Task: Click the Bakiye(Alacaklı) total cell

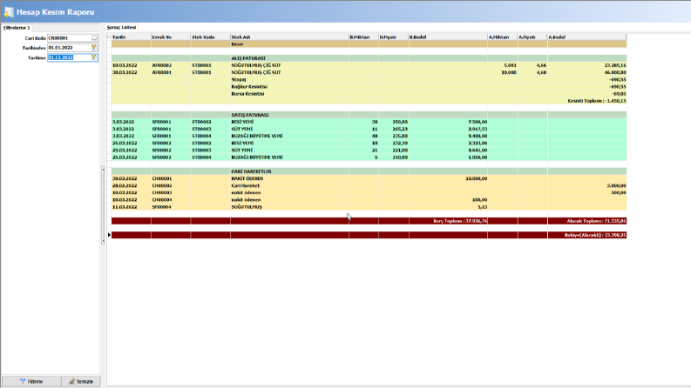Action: pyautogui.click(x=587, y=235)
